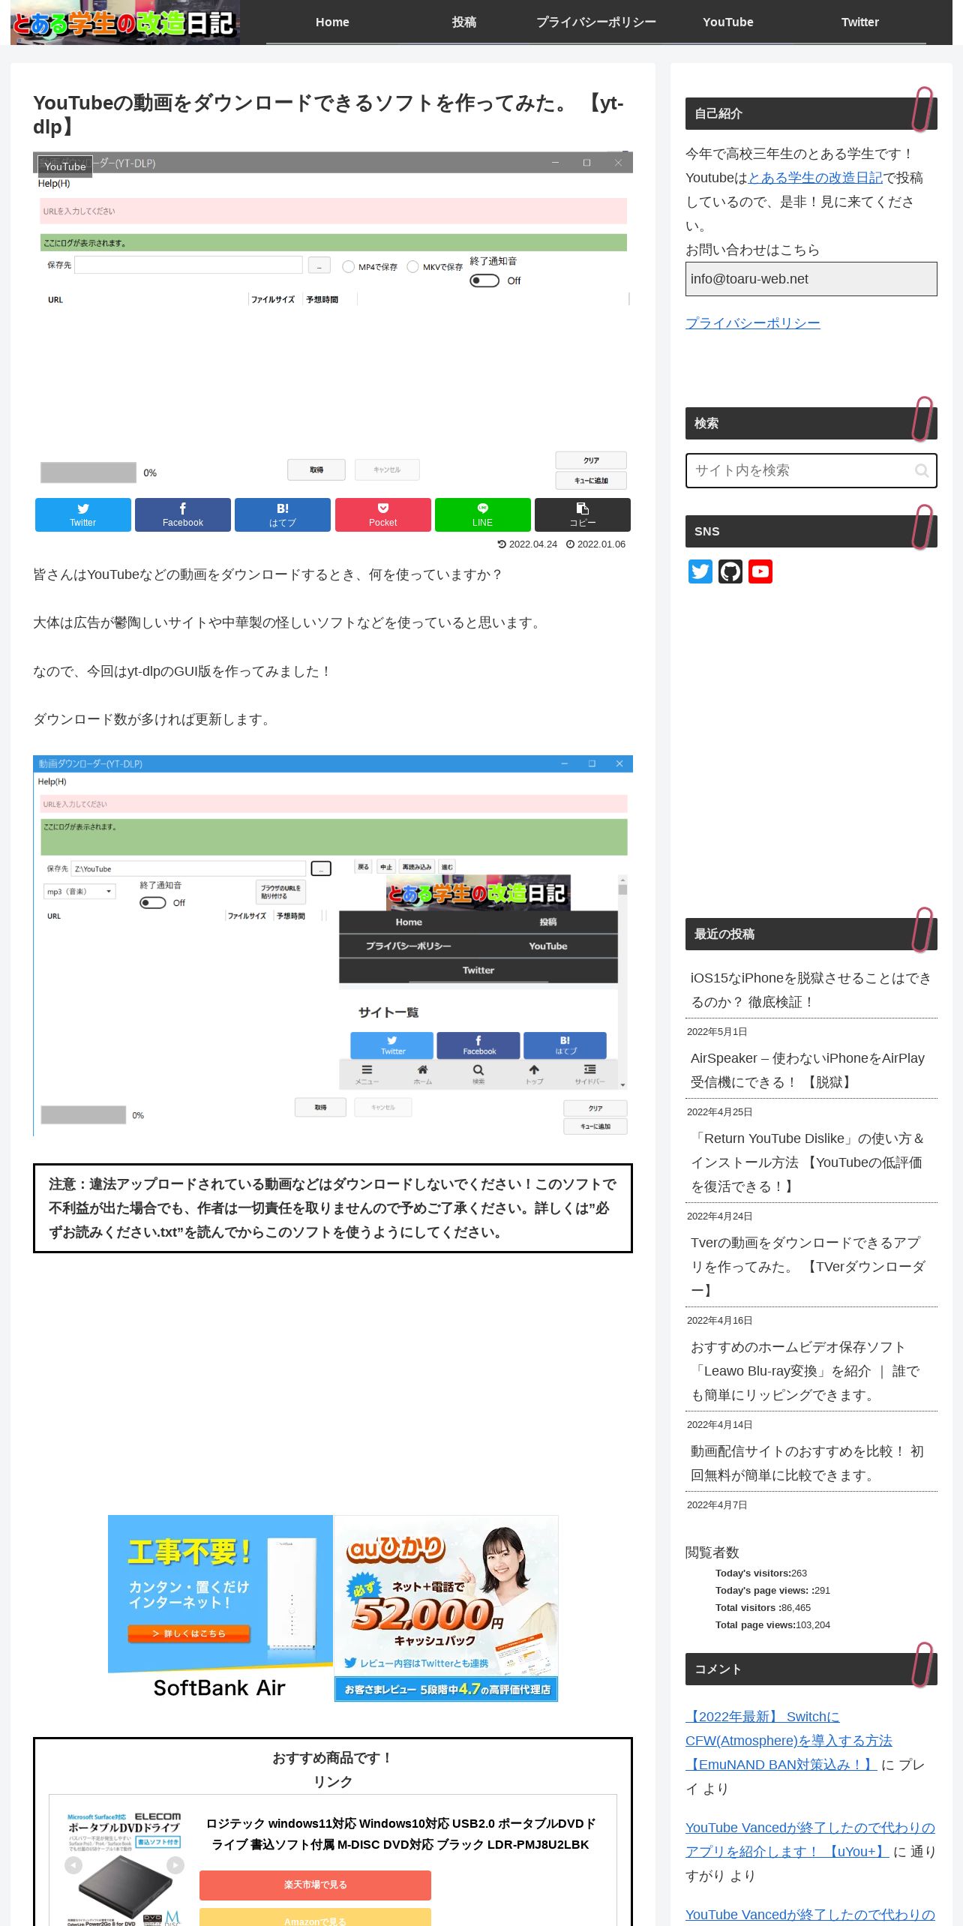Screen dimensions: 963x1926
Task: Open the Switch CFW(Atmosphere) comment link
Action: tap(788, 1740)
